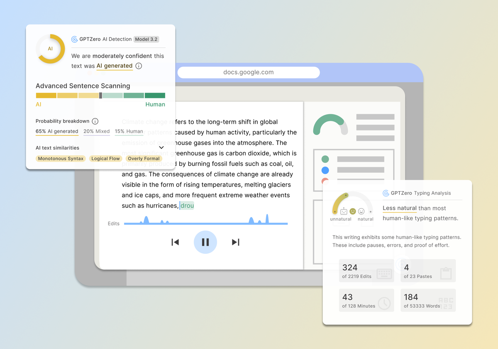Click the Advanced Sentence Scanning slider marker

pos(100,96)
